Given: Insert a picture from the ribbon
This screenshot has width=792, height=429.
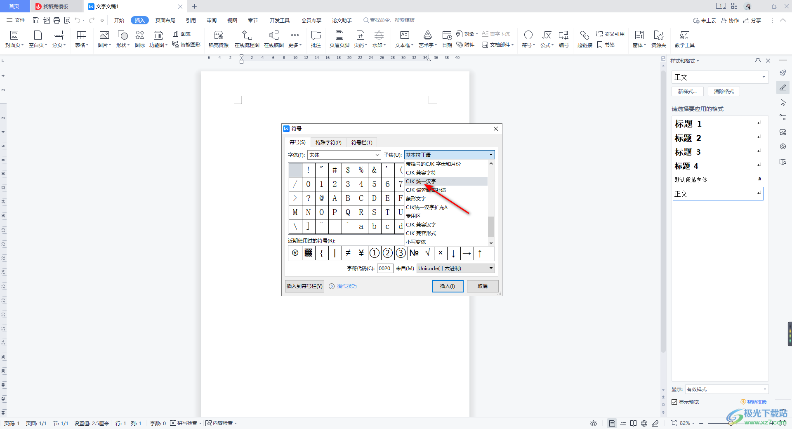Looking at the screenshot, I should pos(104,39).
